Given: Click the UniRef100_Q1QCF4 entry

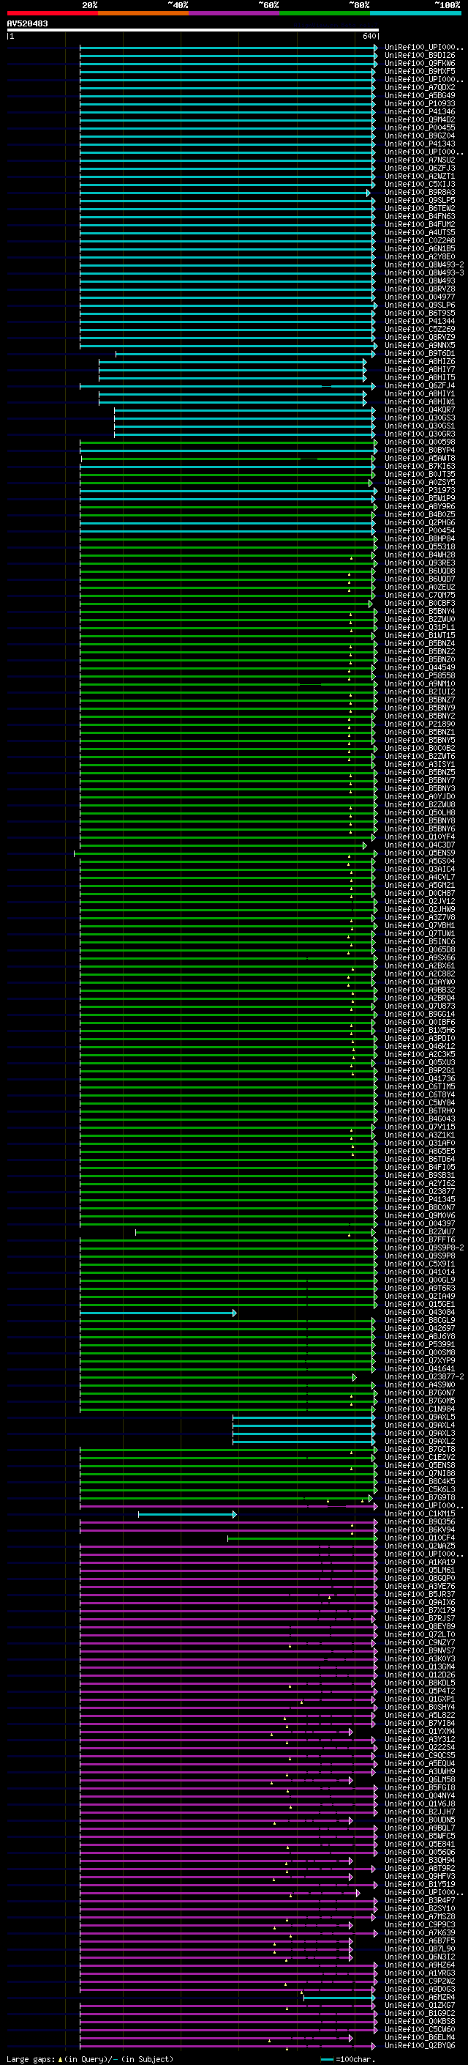Looking at the screenshot, I should coord(420,1538).
